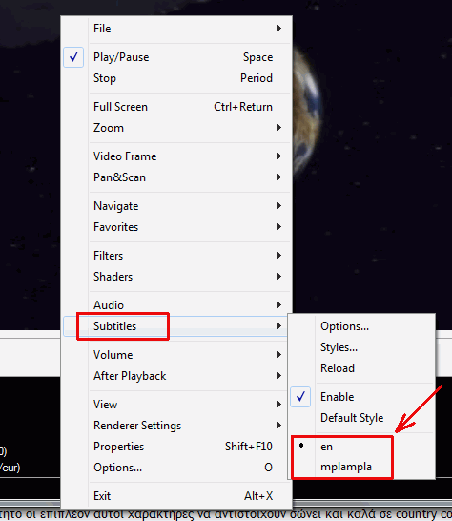Select Full Screen menu entry

click(176, 107)
